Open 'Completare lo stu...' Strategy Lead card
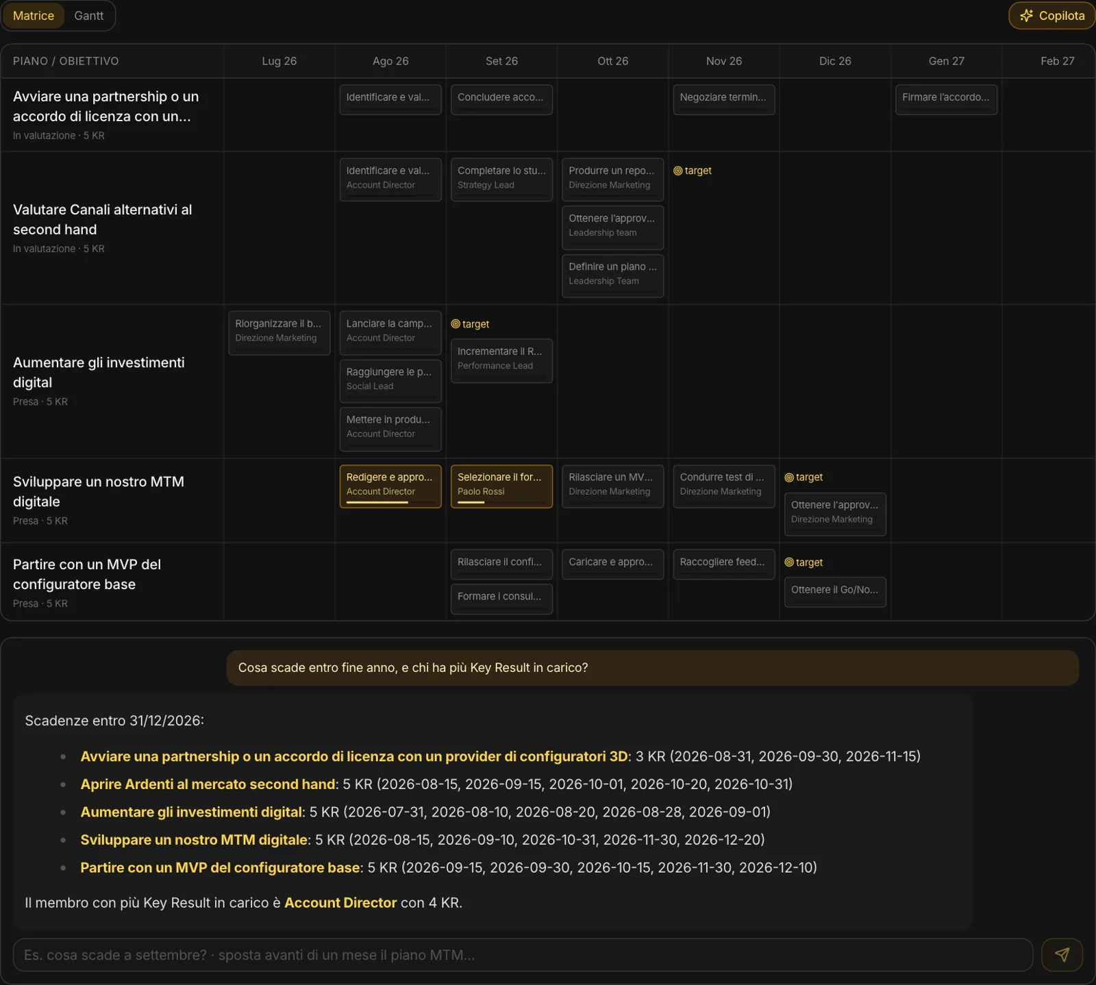This screenshot has height=985, width=1096. pos(501,179)
